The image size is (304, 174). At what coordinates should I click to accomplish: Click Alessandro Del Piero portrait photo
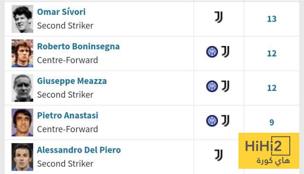pyautogui.click(x=22, y=157)
